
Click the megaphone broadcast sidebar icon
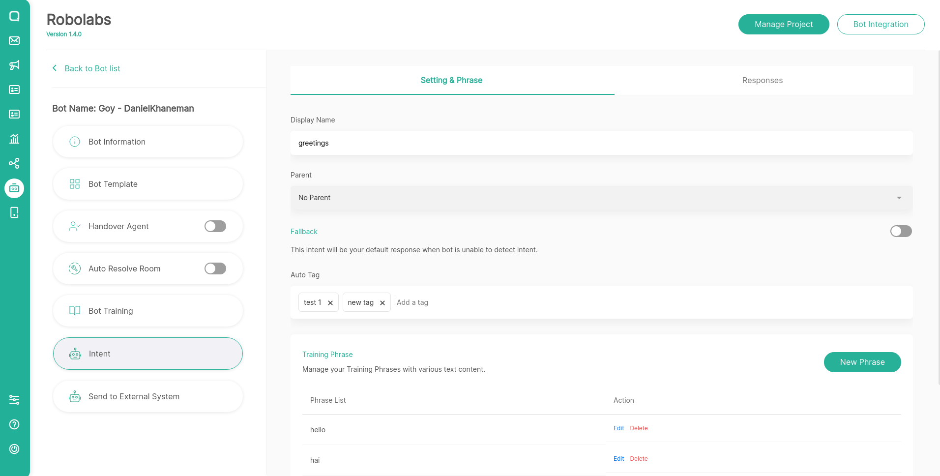(14, 65)
